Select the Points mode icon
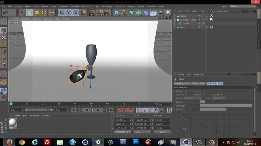The width and height of the screenshot is (261, 146). point(4,51)
